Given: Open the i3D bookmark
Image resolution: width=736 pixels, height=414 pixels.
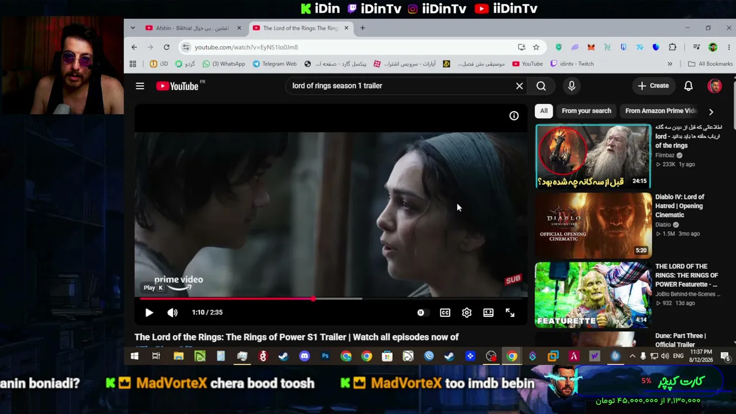Looking at the screenshot, I should (x=159, y=64).
